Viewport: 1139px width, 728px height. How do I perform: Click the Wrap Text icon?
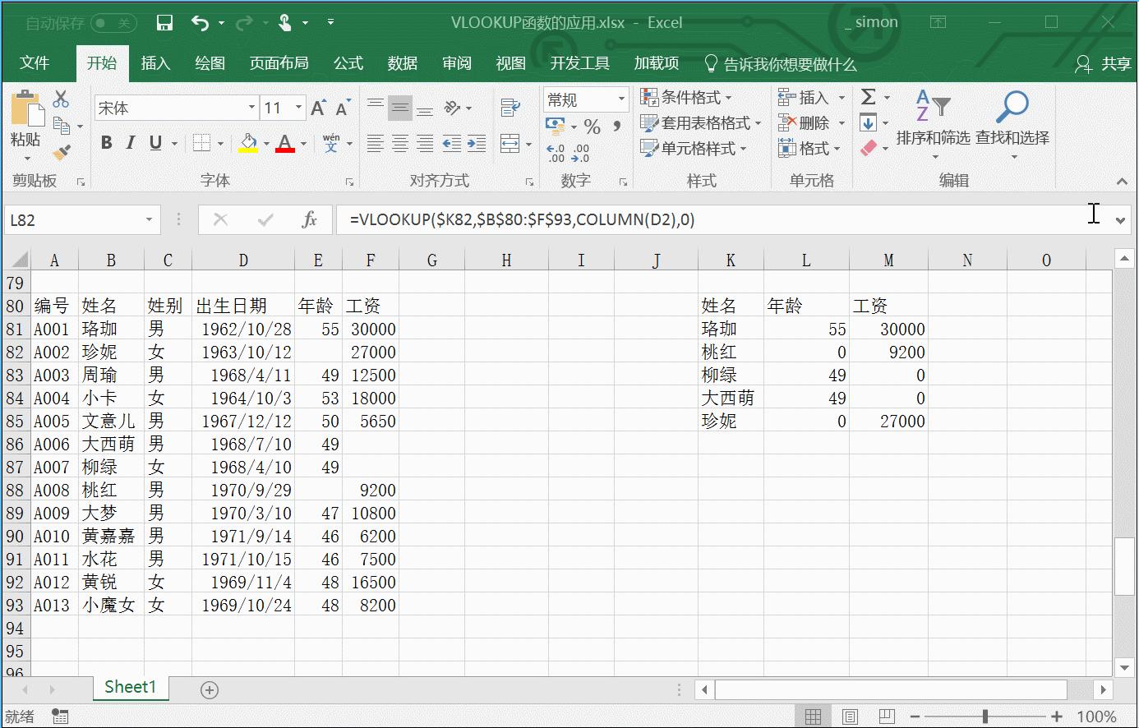click(510, 108)
